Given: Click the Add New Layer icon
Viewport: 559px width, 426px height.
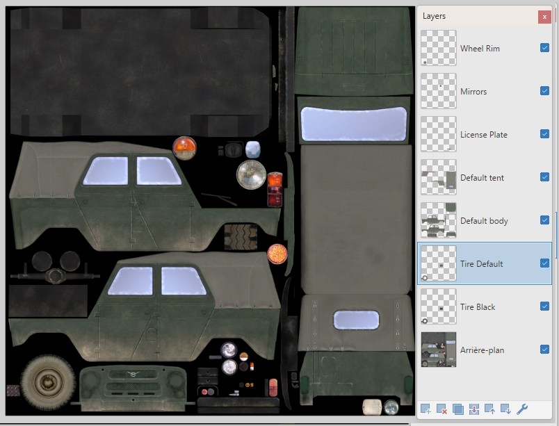Looking at the screenshot, I should pyautogui.click(x=426, y=409).
